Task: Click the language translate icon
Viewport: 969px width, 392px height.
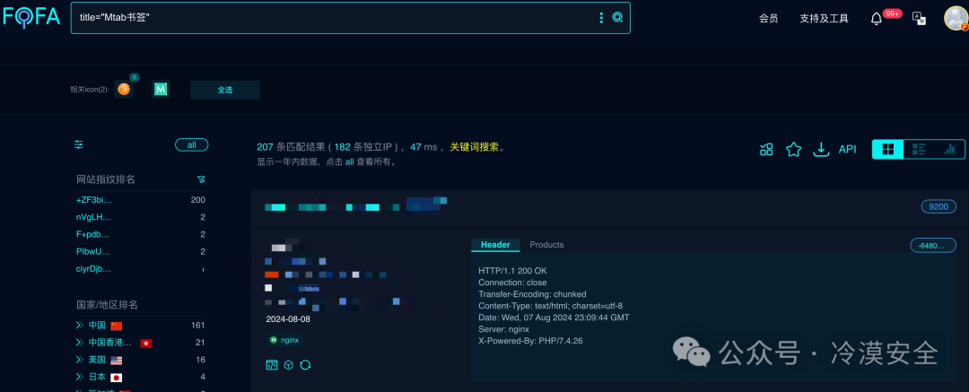Action: [919, 19]
